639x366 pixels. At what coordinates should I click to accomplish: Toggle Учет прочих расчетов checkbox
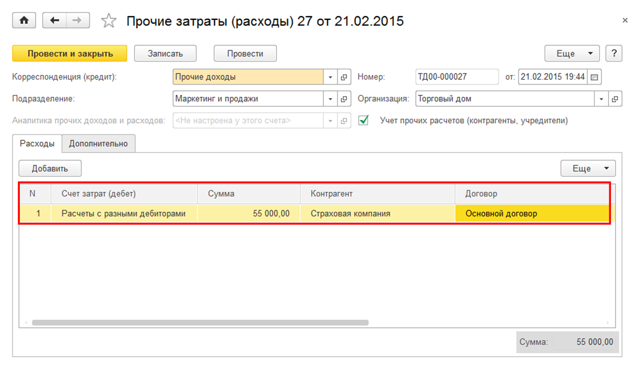(363, 120)
